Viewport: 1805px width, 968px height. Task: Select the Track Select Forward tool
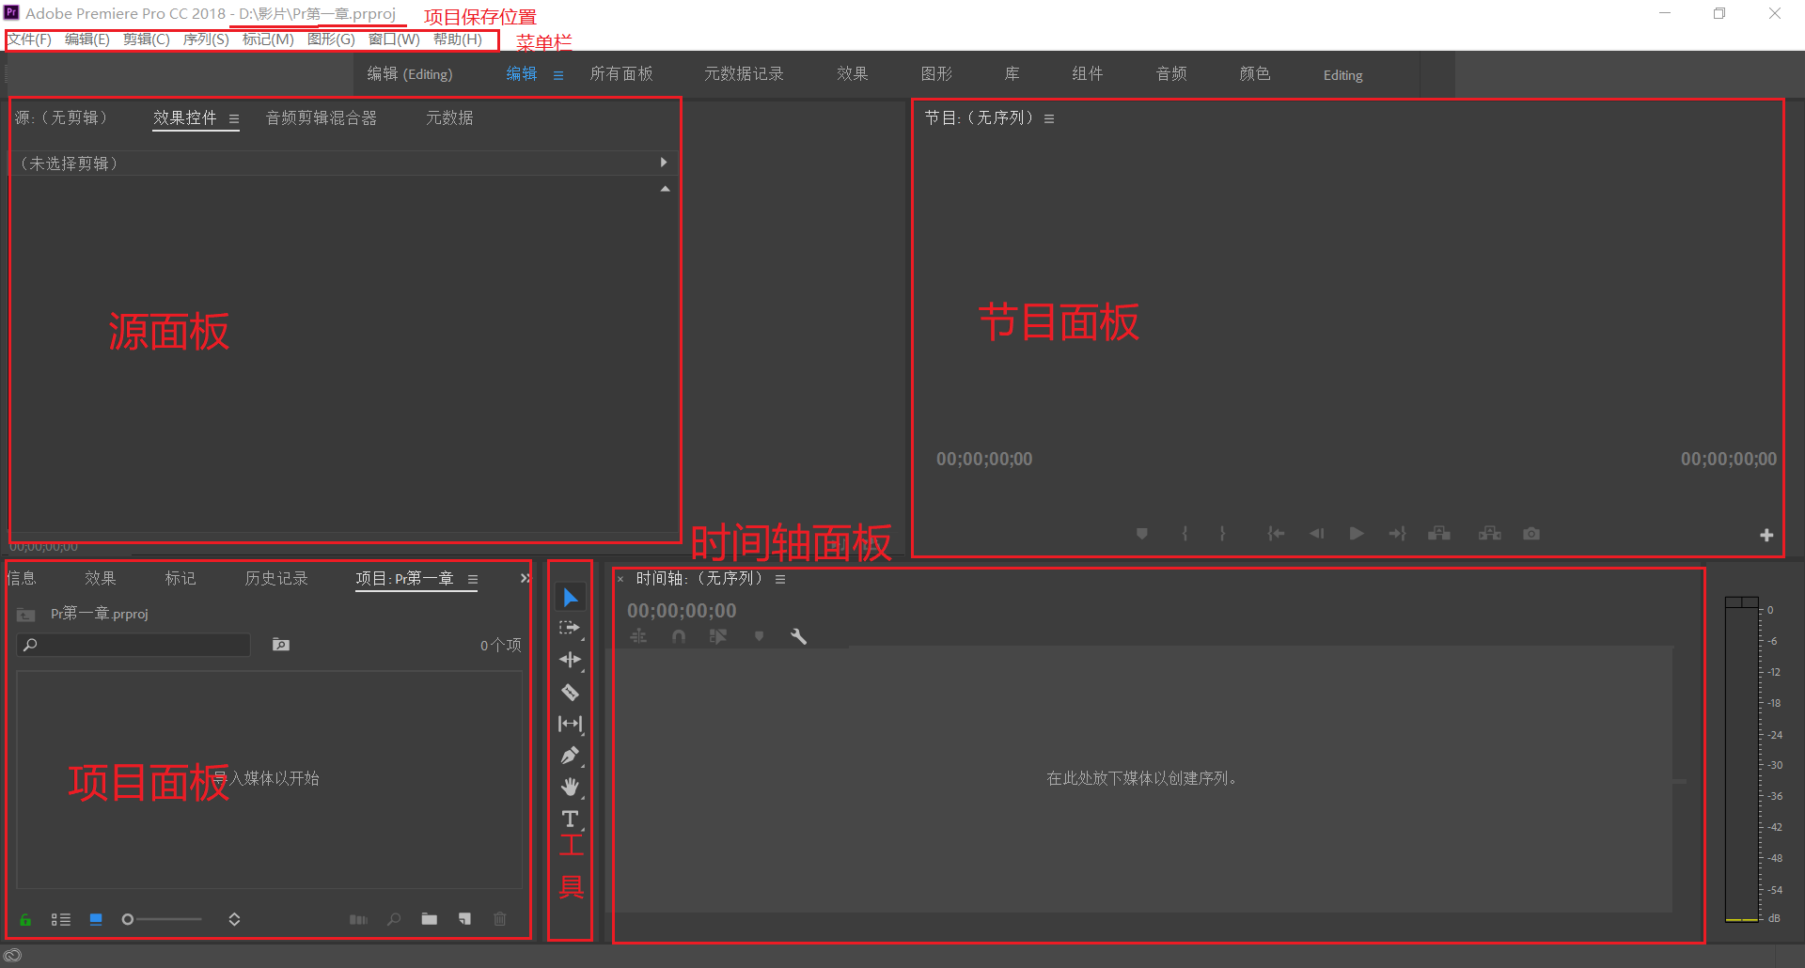click(x=571, y=628)
